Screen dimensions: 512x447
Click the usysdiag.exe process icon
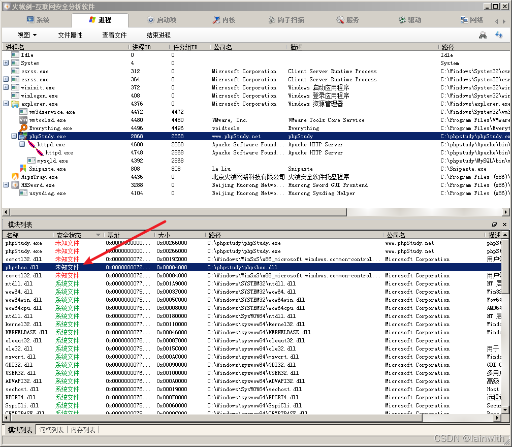pyautogui.click(x=23, y=193)
